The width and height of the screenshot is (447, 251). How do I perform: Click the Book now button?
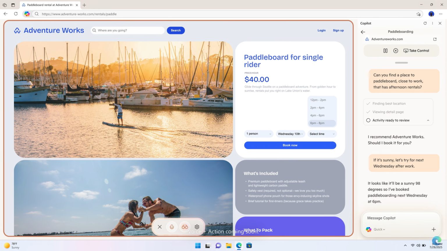290,145
